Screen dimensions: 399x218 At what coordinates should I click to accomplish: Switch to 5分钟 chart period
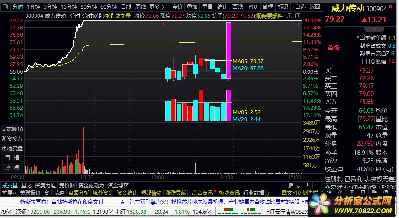50,7
